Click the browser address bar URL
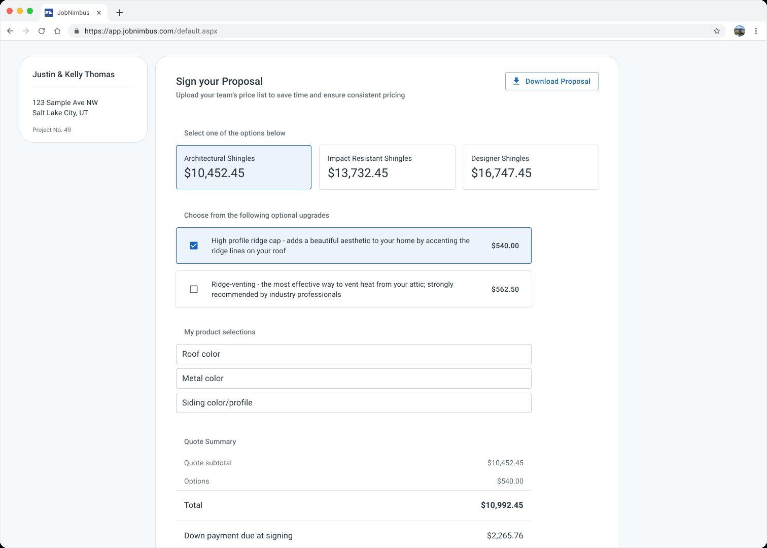 coord(151,31)
